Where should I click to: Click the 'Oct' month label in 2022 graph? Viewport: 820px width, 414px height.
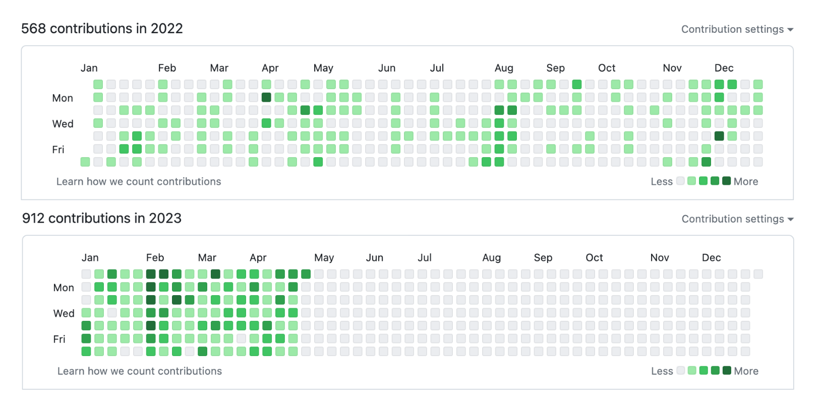tap(607, 68)
